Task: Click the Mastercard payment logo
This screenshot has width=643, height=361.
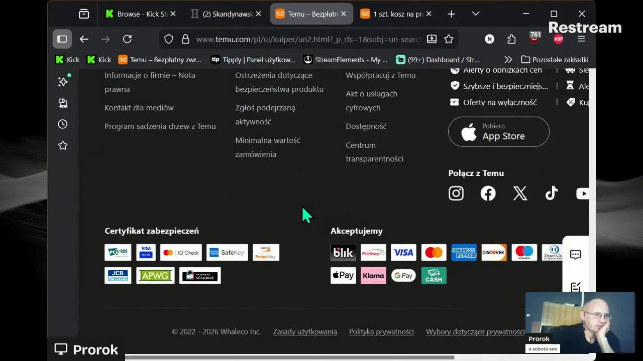Action: pos(434,253)
